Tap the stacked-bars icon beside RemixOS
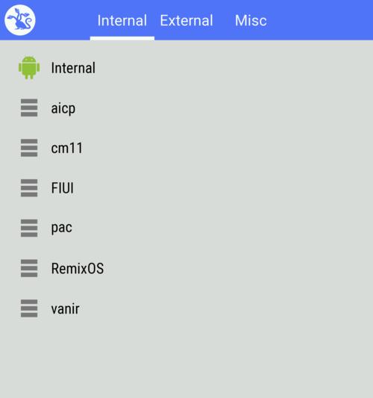Viewport: 373px width, 398px height. point(29,268)
